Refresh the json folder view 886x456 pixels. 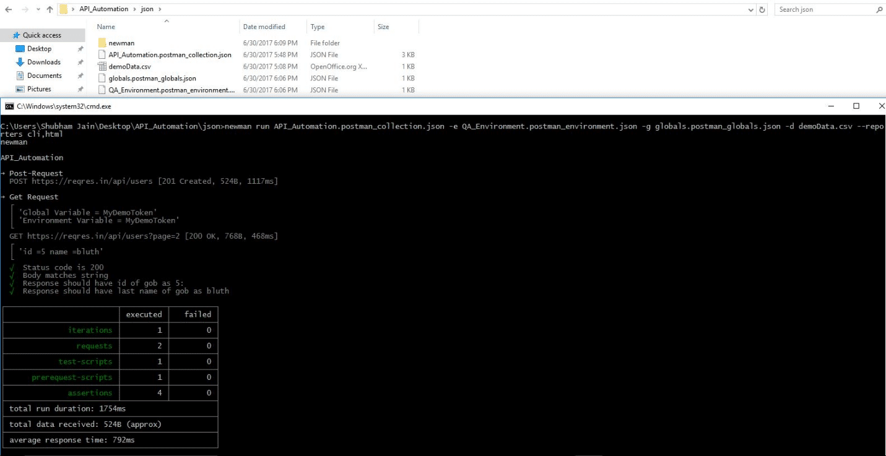(x=762, y=10)
